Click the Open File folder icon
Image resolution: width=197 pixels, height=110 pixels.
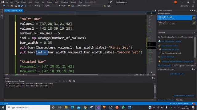pyautogui.click(x=16, y=6)
